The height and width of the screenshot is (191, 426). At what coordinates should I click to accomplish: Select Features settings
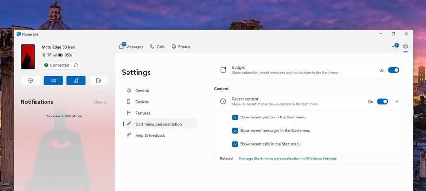pyautogui.click(x=160, y=113)
